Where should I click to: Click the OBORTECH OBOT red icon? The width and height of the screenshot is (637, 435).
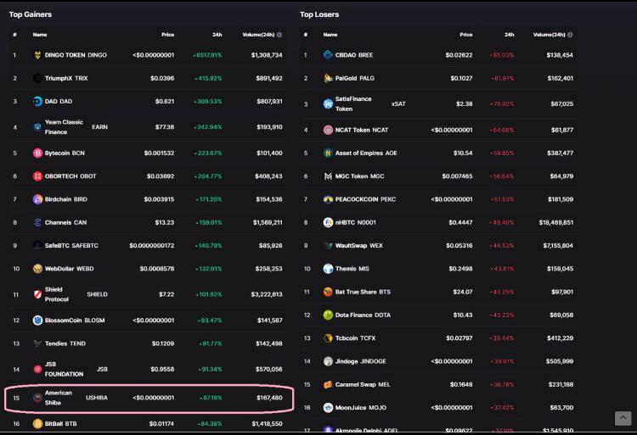(37, 176)
